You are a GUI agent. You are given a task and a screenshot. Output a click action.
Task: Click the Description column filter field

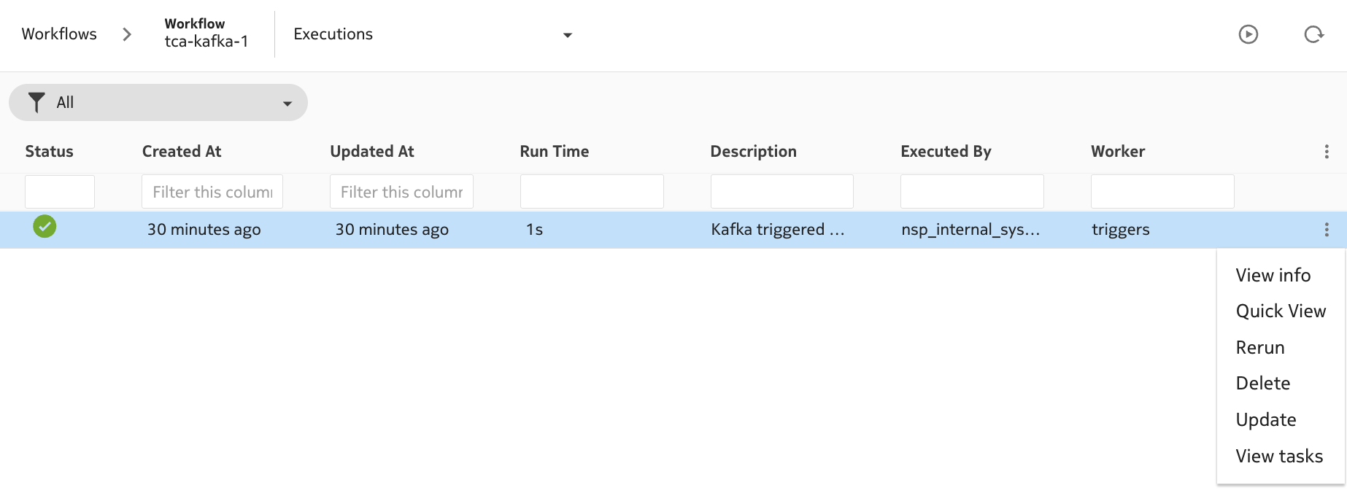pos(781,192)
